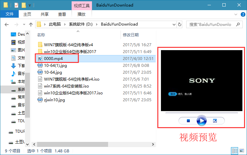Click the back navigation arrow
This screenshot has width=247, height=155.
(x=7, y=24)
